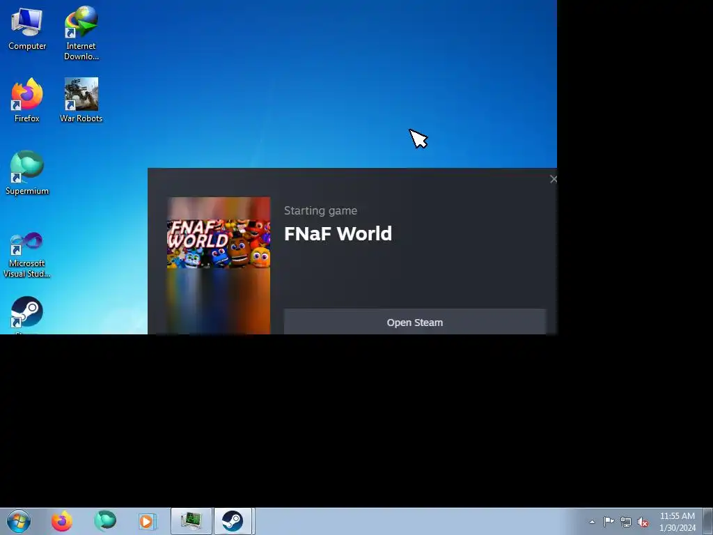The width and height of the screenshot is (713, 535).
Task: Click the muted volume tray icon
Action: pyautogui.click(x=643, y=522)
